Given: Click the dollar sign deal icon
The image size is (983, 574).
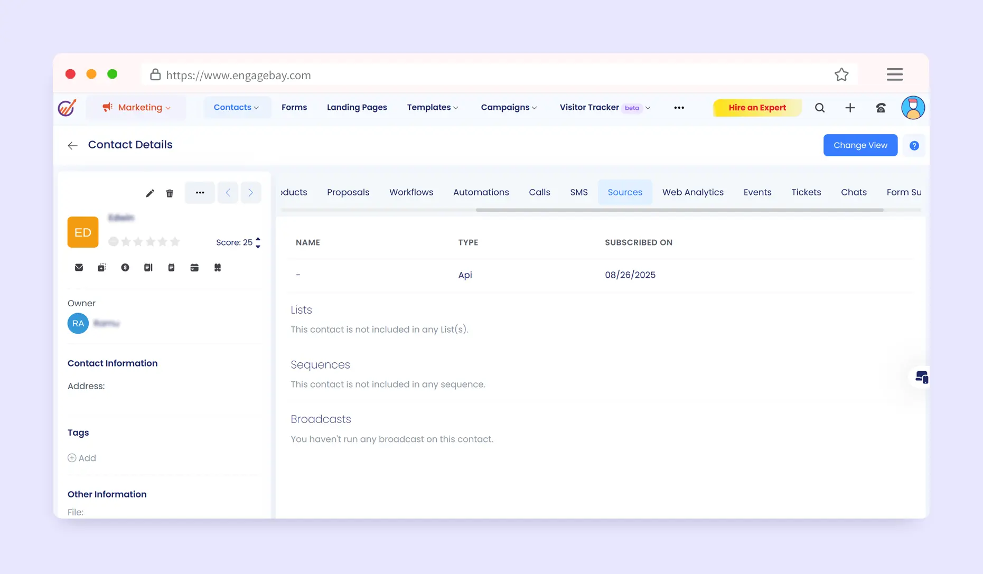Looking at the screenshot, I should pos(125,268).
